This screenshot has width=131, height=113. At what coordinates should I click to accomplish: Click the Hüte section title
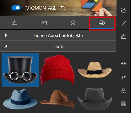point(58,46)
